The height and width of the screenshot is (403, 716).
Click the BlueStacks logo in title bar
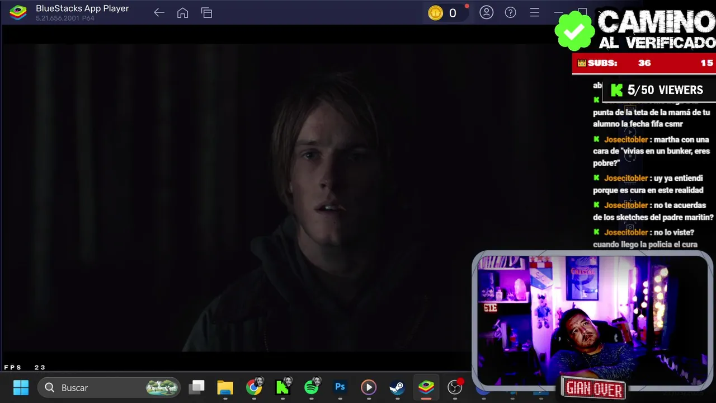pos(18,13)
